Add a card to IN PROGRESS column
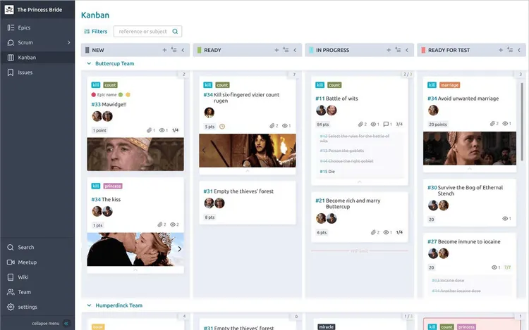 coord(389,50)
